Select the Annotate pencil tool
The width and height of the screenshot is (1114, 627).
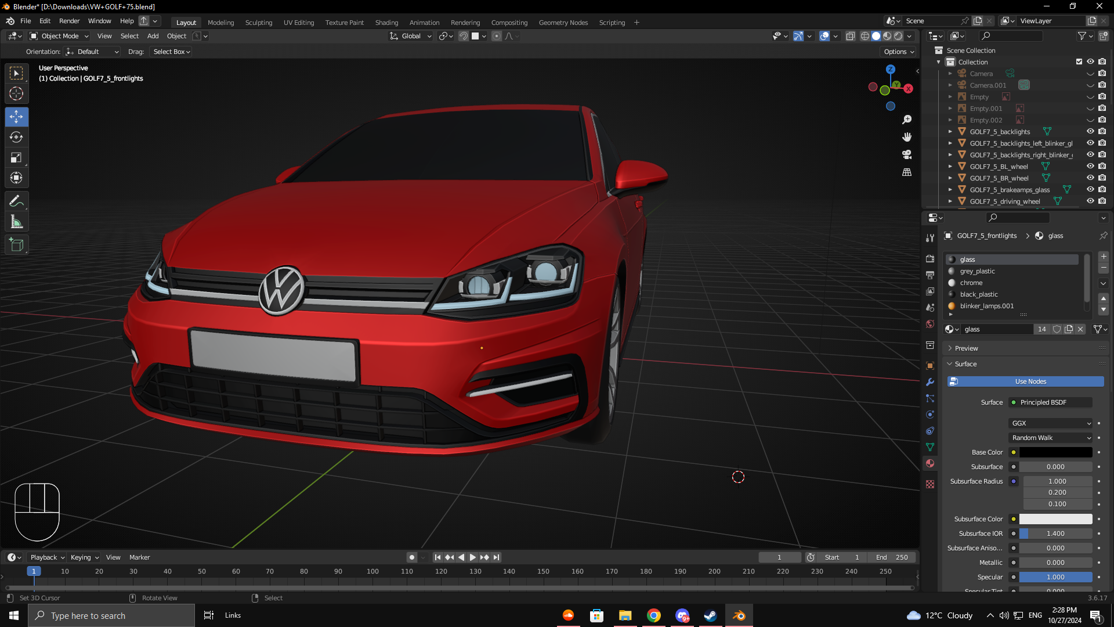tap(16, 201)
